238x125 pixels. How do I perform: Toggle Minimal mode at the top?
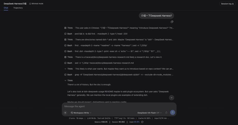click(x=36, y=4)
